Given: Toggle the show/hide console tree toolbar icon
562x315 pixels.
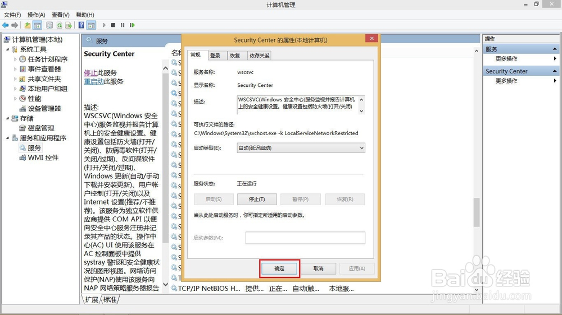Looking at the screenshot, I should (x=37, y=25).
